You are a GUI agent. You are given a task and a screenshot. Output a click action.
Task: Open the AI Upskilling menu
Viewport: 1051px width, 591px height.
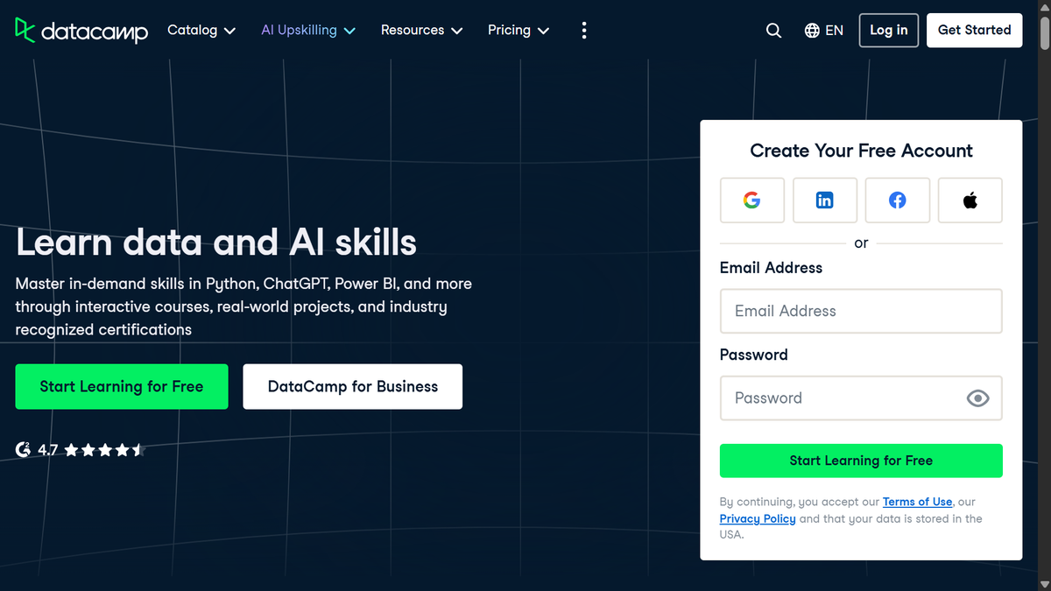coord(307,30)
